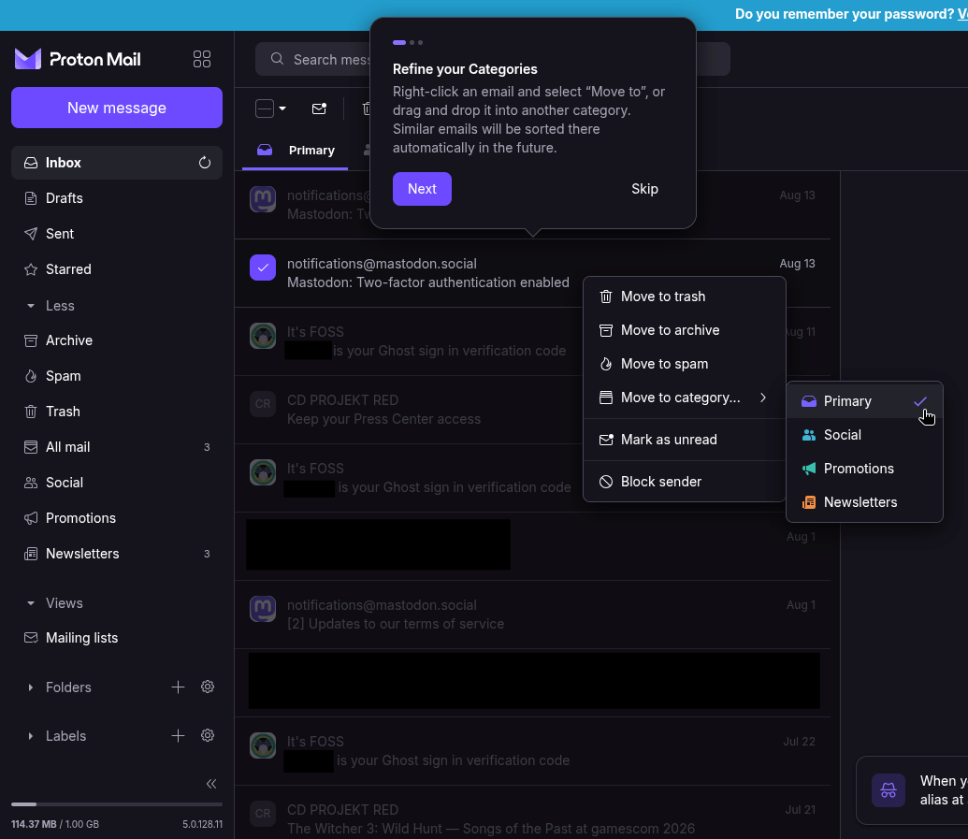Click the Drafts folder icon
The image size is (968, 839).
click(x=30, y=198)
